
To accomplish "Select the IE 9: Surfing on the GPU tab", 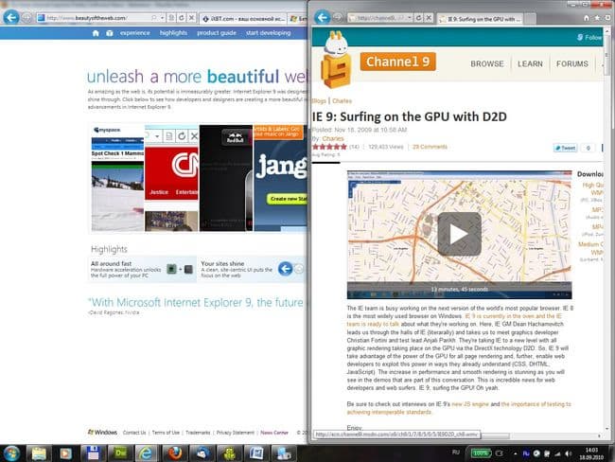I will pos(480,19).
